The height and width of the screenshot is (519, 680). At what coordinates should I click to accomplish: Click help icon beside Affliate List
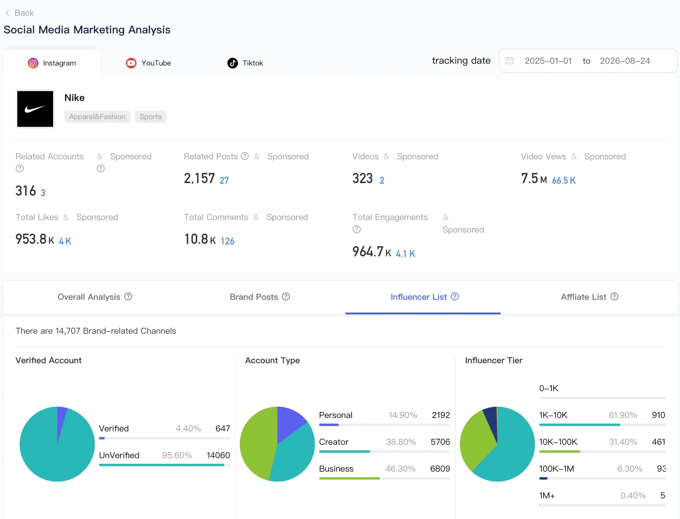pos(615,297)
